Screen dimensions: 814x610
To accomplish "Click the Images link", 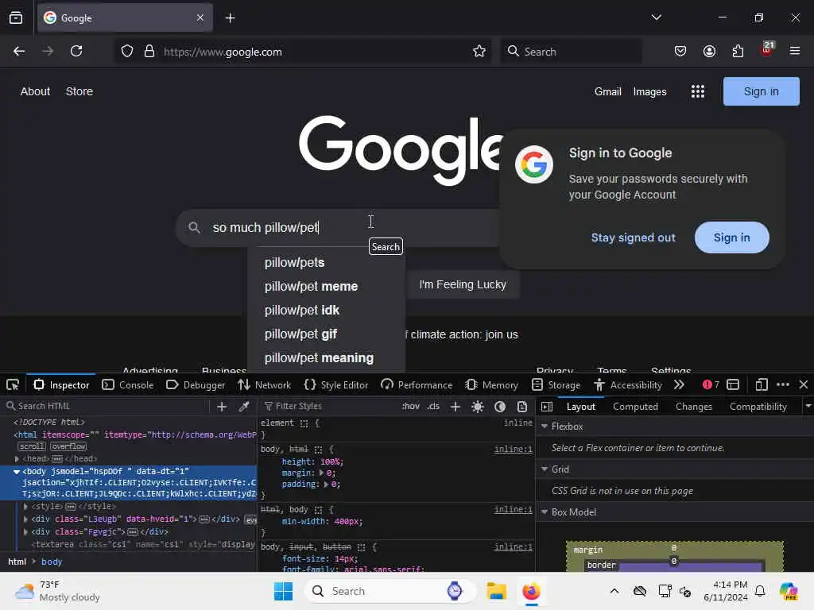I will (x=649, y=92).
